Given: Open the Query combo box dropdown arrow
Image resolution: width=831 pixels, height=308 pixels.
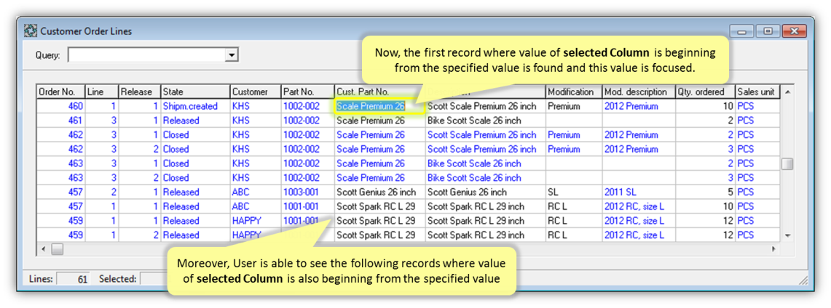Looking at the screenshot, I should pyautogui.click(x=231, y=55).
